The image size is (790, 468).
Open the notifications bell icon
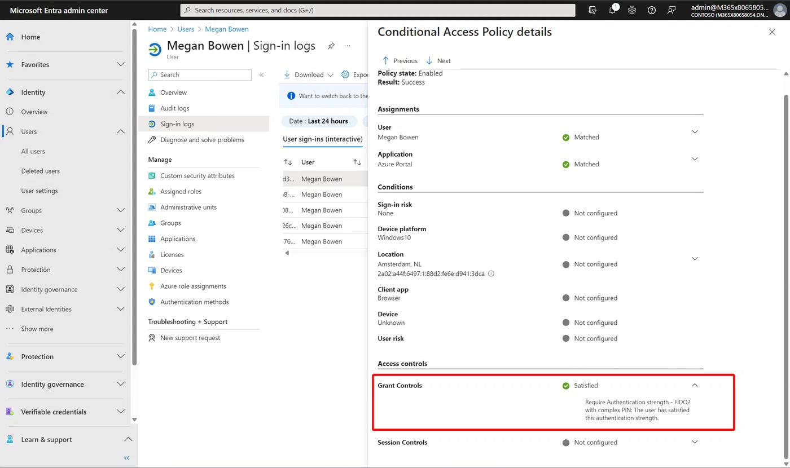pyautogui.click(x=613, y=10)
